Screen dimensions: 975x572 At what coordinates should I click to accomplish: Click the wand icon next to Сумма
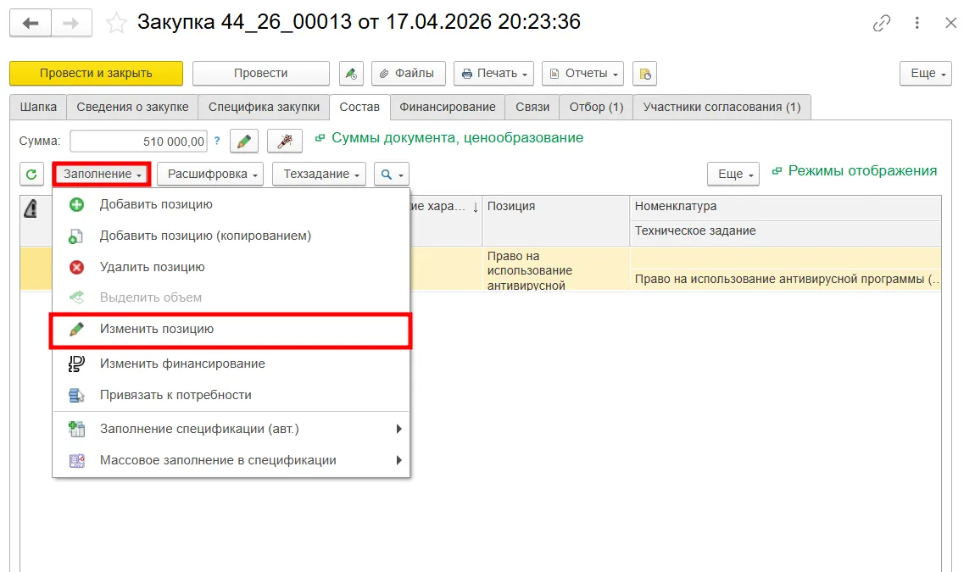285,142
